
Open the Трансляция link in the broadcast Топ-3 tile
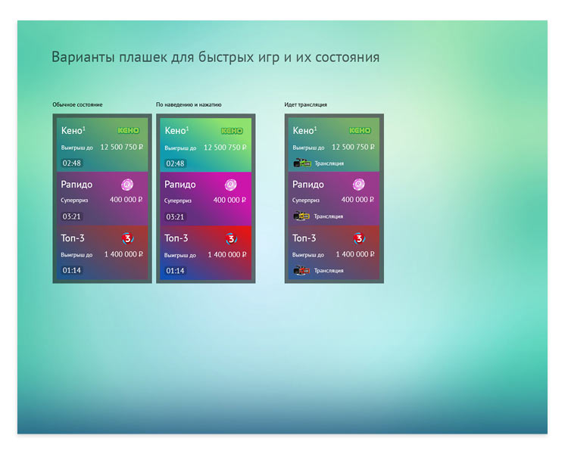click(x=329, y=271)
